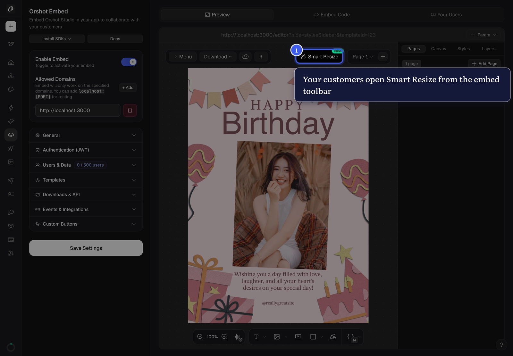This screenshot has height=356, width=513.
Task: Expand the General section
Action: coord(86,135)
